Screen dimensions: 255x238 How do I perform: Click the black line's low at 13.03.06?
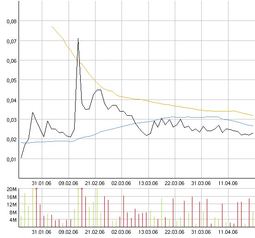click(147, 135)
